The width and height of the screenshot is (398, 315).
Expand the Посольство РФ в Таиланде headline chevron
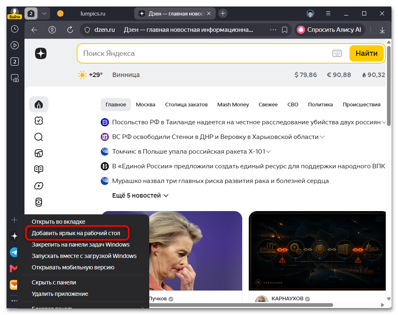point(384,123)
